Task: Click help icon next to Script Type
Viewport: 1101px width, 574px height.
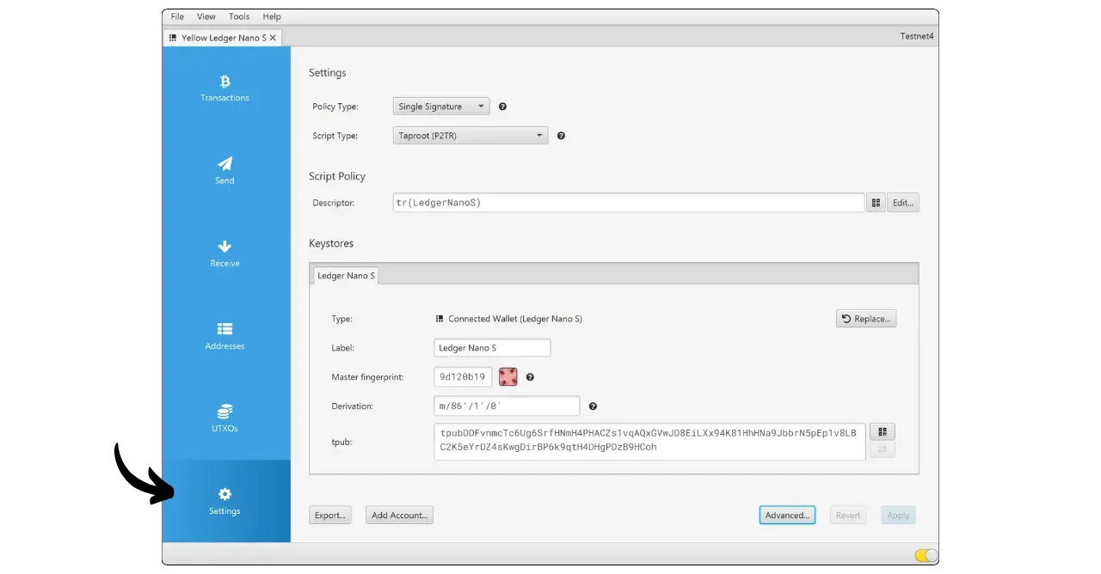Action: tap(561, 136)
